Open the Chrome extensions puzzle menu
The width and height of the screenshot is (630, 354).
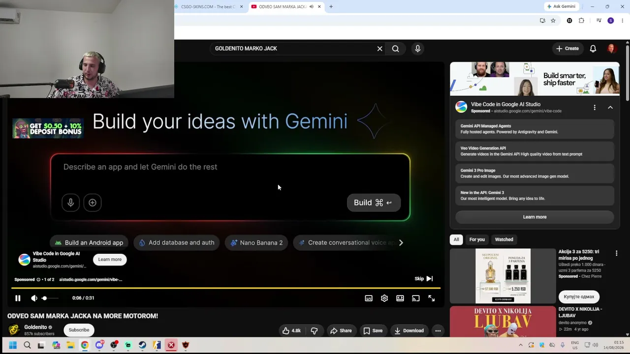click(x=581, y=21)
